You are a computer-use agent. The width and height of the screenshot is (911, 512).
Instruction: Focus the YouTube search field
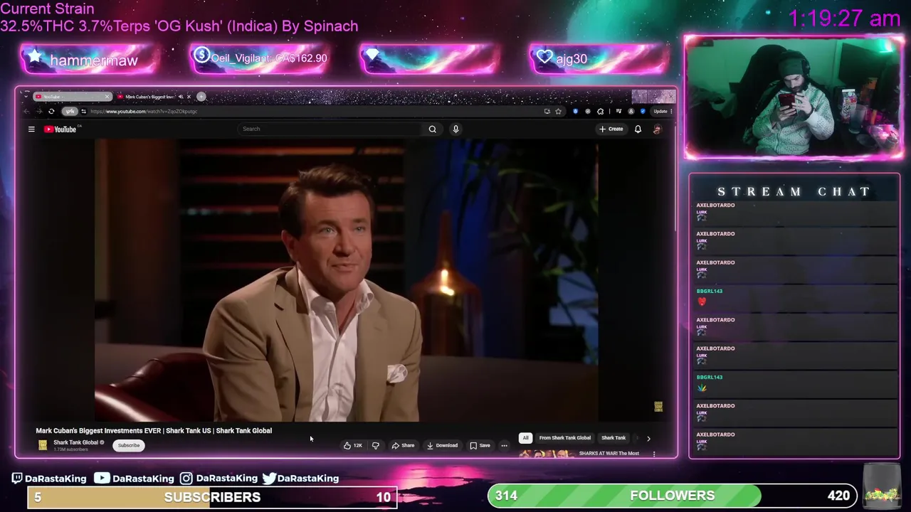(331, 129)
